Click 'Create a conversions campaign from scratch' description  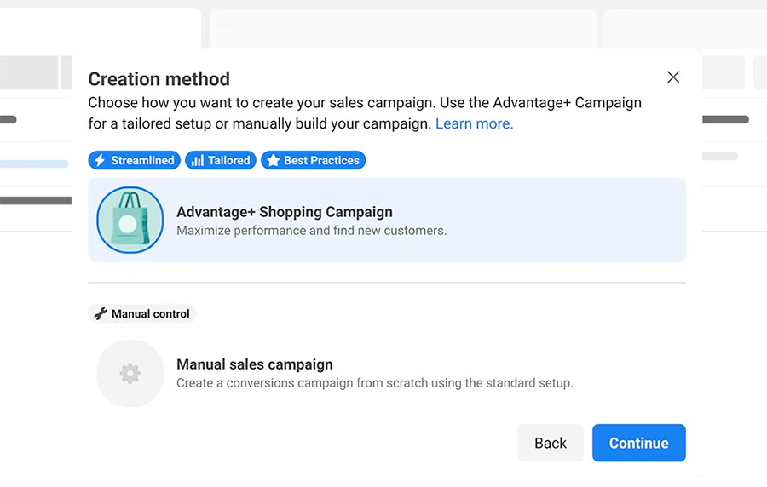[375, 383]
